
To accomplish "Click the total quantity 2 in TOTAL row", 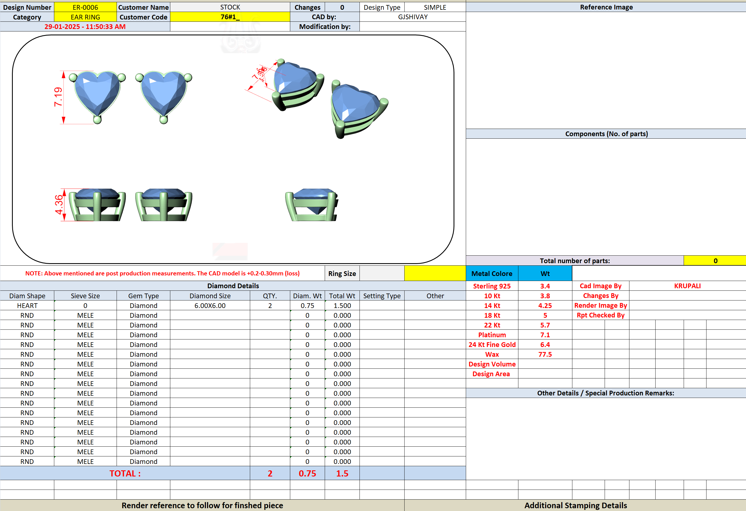I will tap(270, 473).
